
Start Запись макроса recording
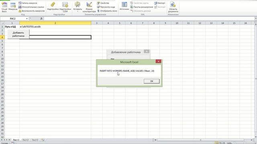click(28, 3)
